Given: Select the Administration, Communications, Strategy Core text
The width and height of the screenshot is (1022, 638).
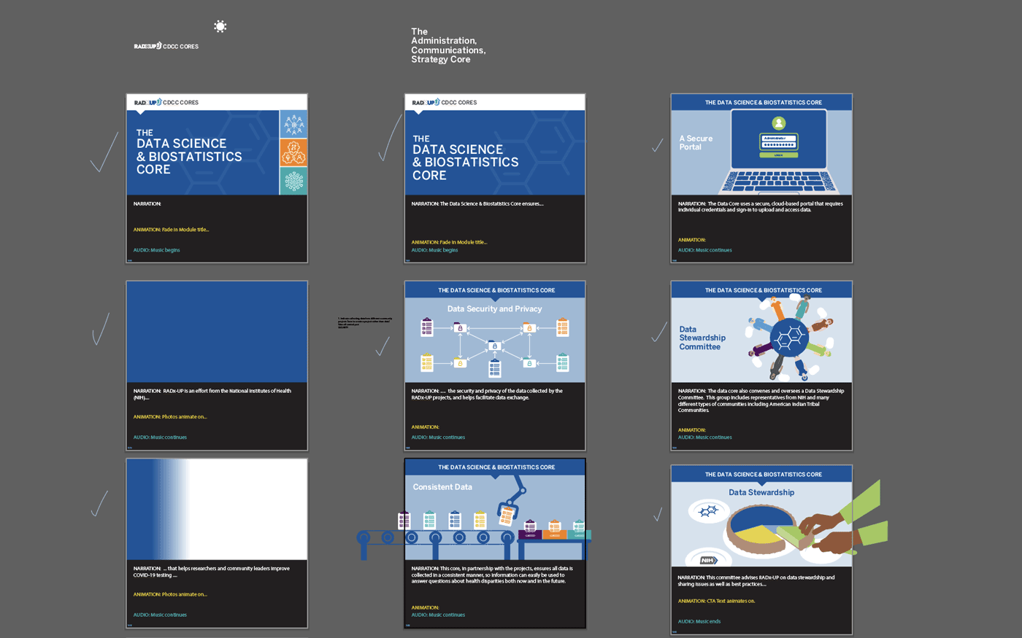Looking at the screenshot, I should tap(447, 45).
